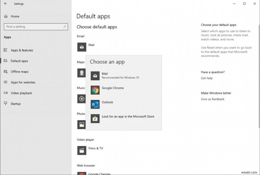The height and width of the screenshot is (175, 260).
Task: Click the Mail icon under Email
Action: 82,47
